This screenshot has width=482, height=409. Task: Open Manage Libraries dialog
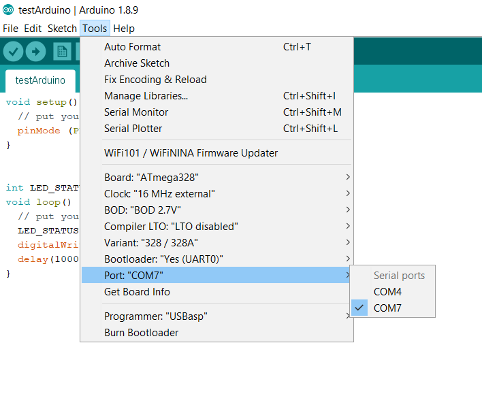[x=216, y=95]
